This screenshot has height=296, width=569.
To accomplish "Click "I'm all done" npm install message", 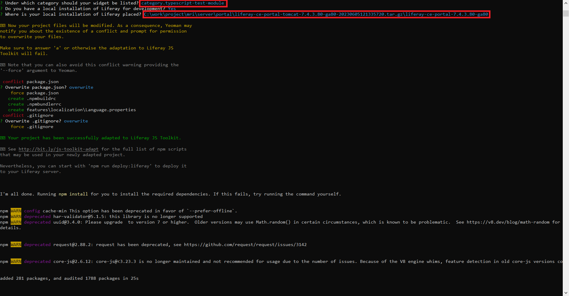I will tap(171, 194).
